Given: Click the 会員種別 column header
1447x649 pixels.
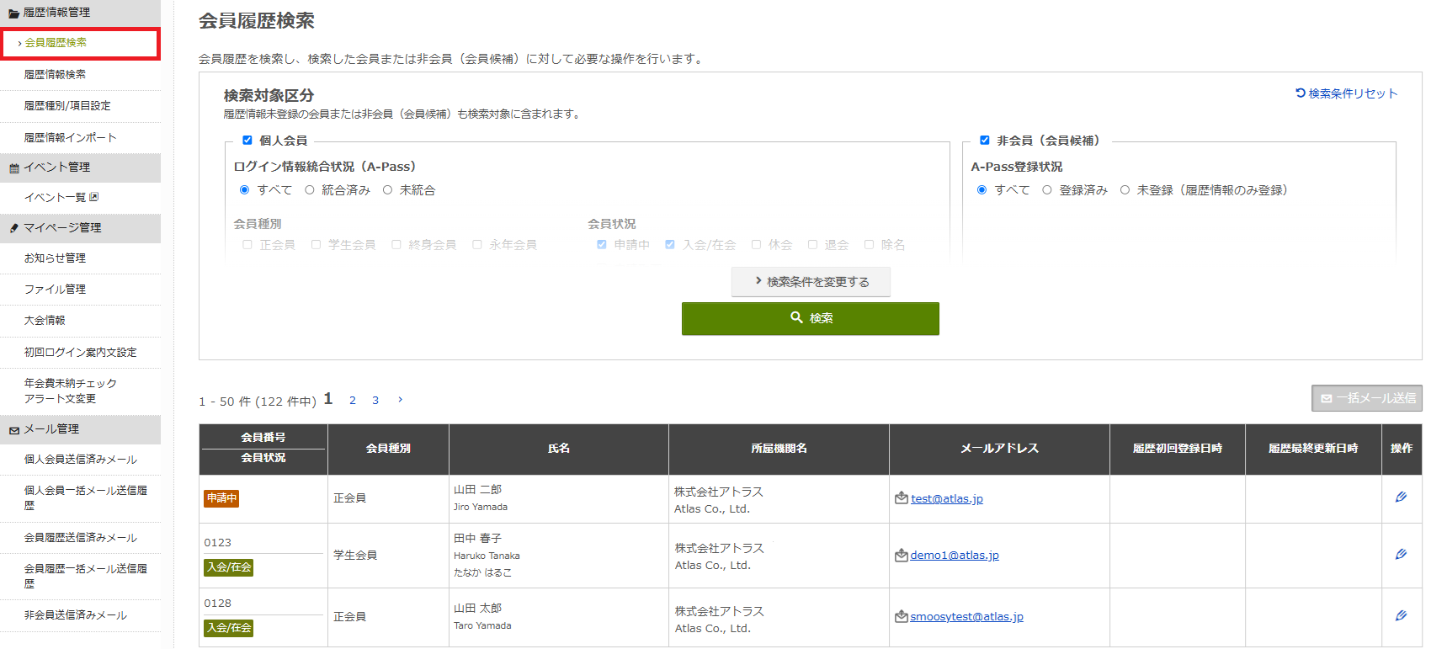Looking at the screenshot, I should point(388,449).
